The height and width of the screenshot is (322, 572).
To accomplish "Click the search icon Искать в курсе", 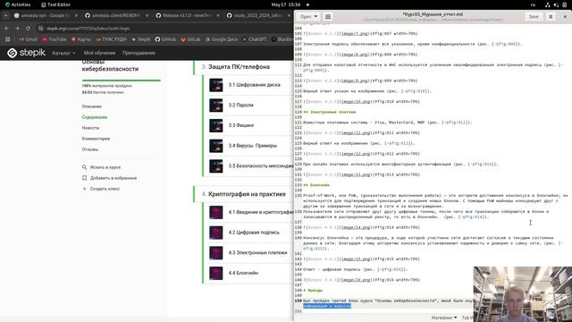I will click(x=85, y=167).
